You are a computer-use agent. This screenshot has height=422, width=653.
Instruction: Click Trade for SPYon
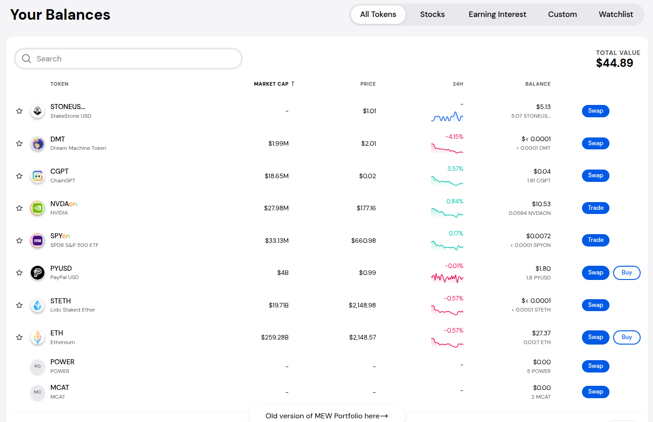click(x=596, y=240)
